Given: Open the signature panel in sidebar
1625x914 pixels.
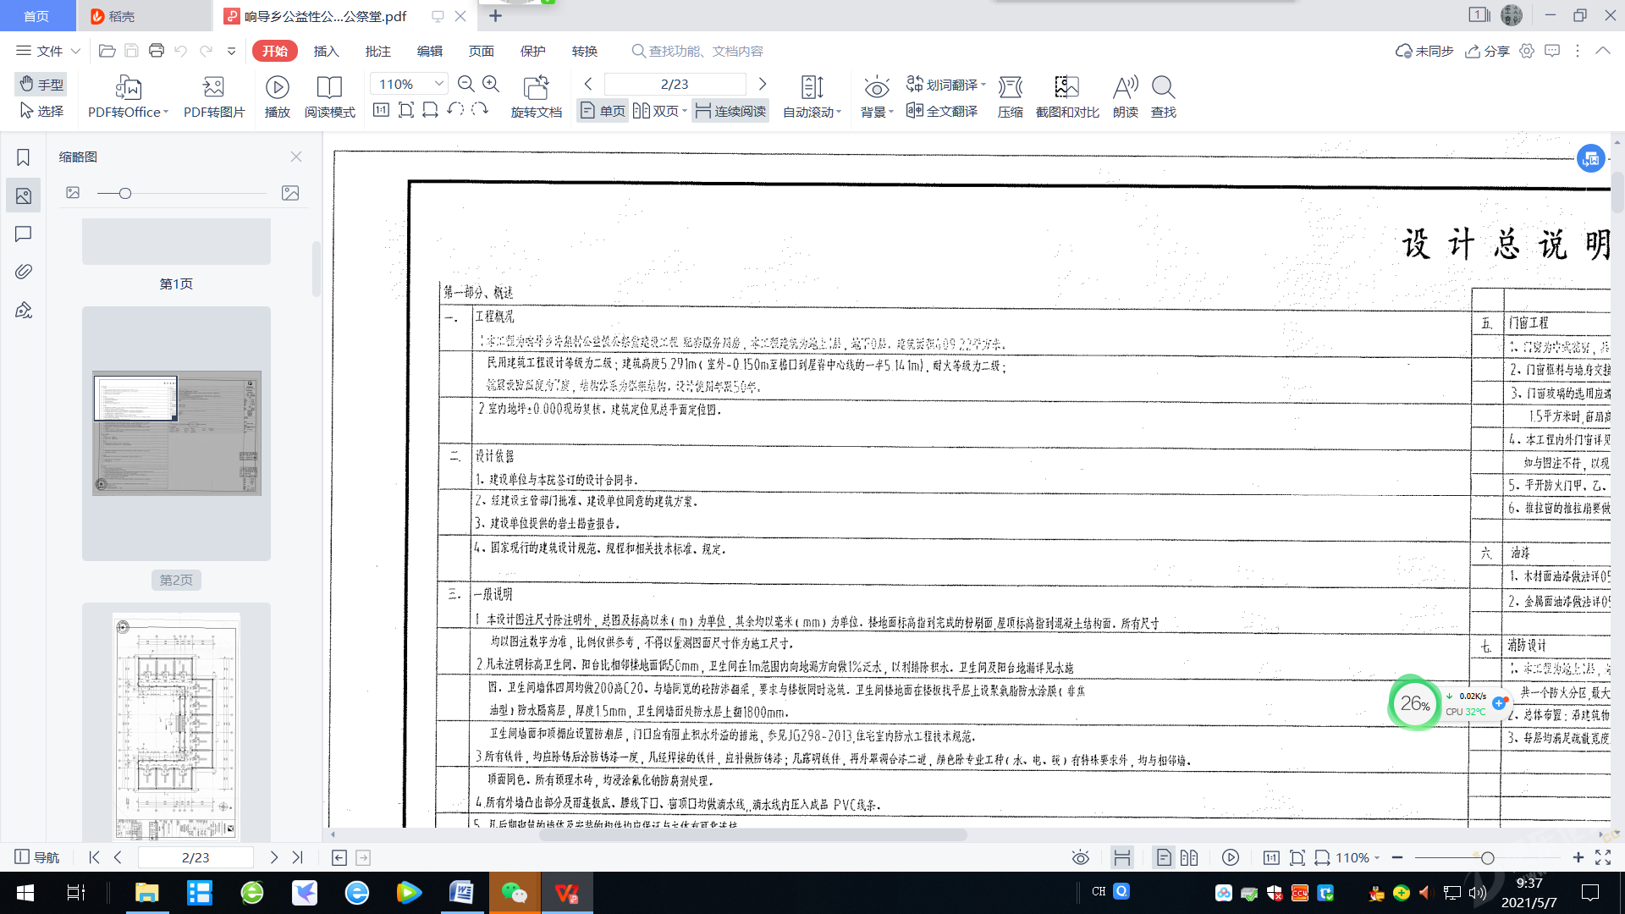Looking at the screenshot, I should coord(23,310).
